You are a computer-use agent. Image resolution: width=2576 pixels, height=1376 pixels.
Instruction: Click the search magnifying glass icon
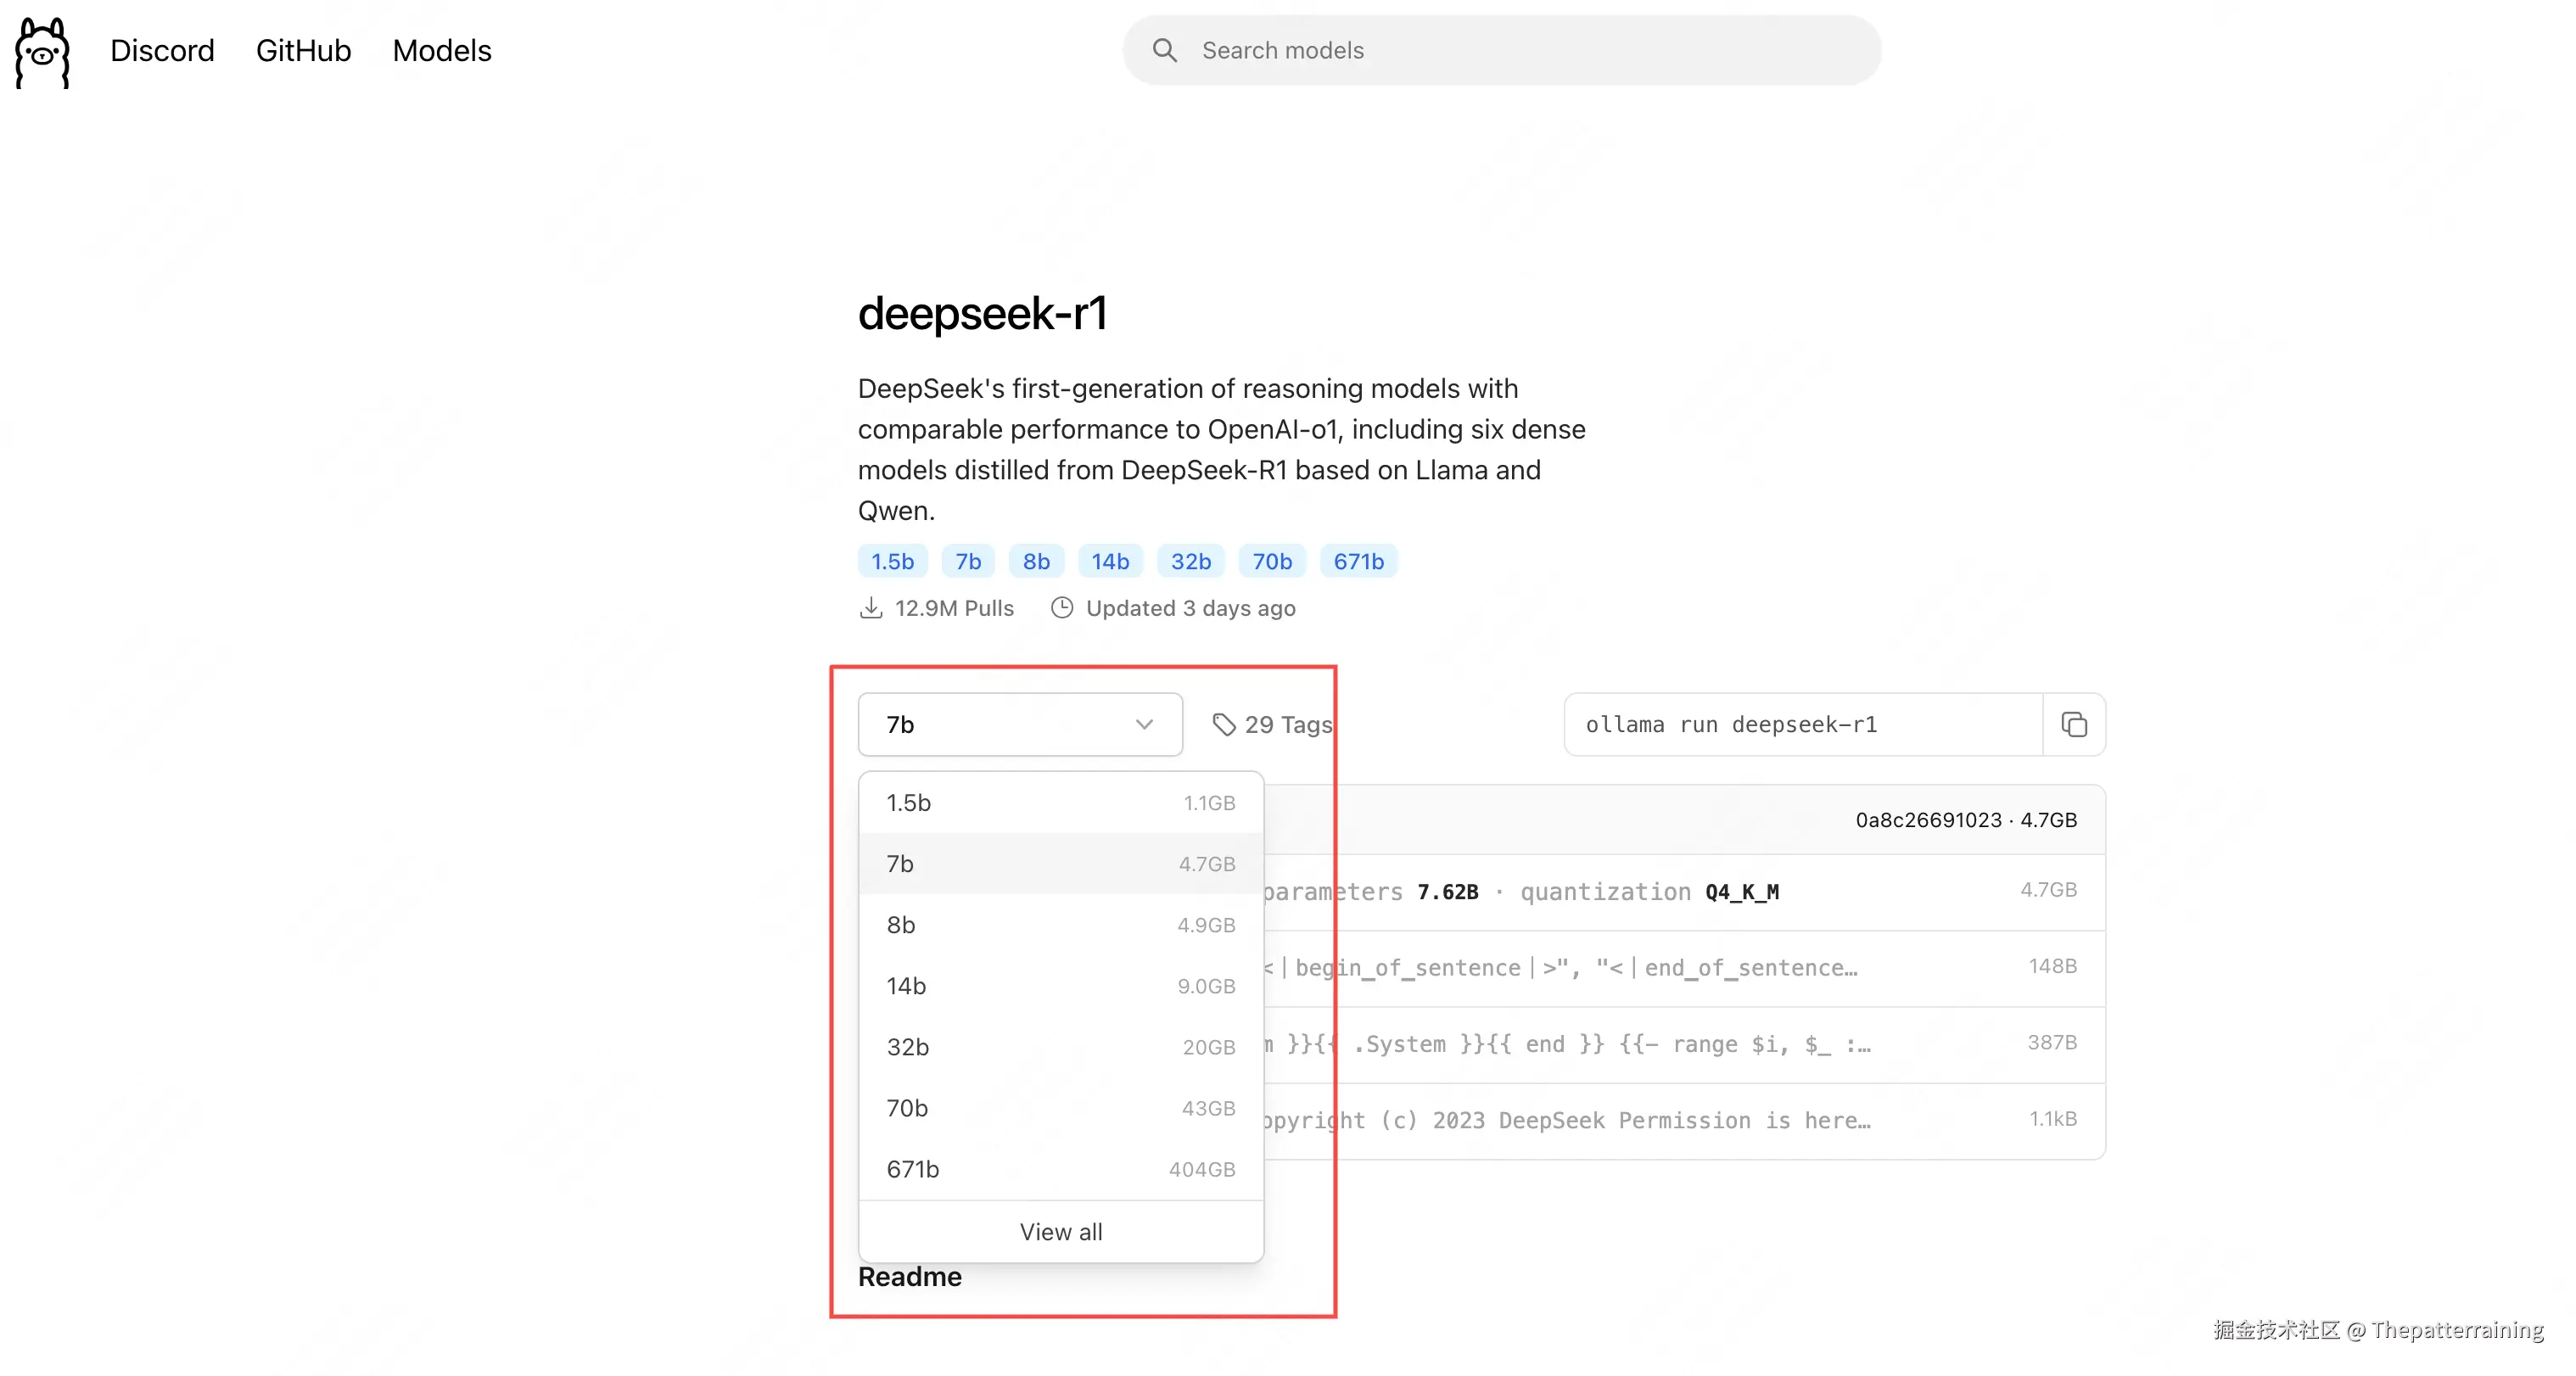pyautogui.click(x=1164, y=49)
